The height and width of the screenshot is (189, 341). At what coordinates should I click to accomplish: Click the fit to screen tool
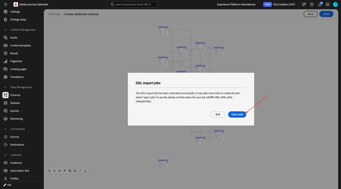(x=60, y=171)
